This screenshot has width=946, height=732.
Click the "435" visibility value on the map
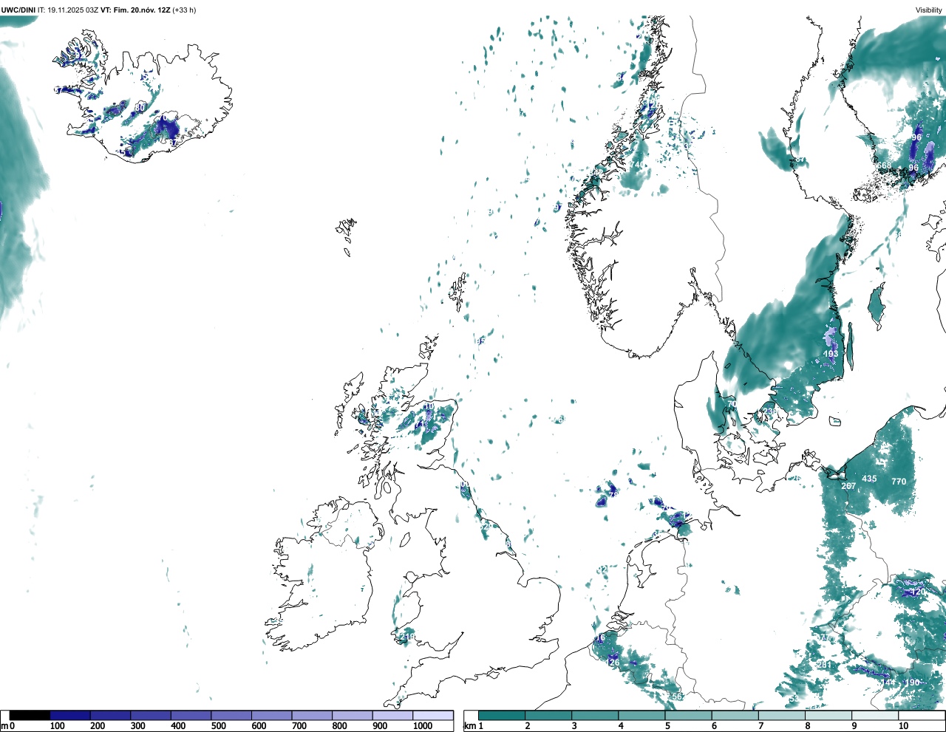click(869, 479)
